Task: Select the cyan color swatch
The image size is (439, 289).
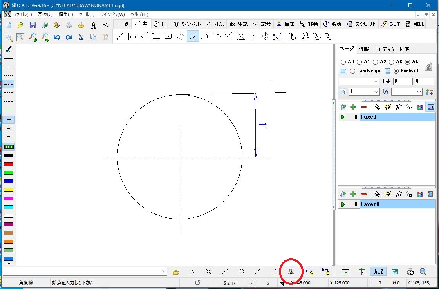Action: click(9, 207)
